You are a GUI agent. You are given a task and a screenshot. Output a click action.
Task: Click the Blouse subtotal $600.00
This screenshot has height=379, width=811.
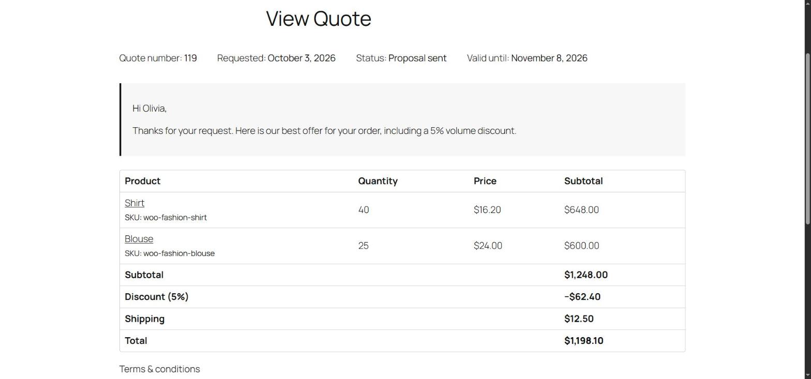582,246
